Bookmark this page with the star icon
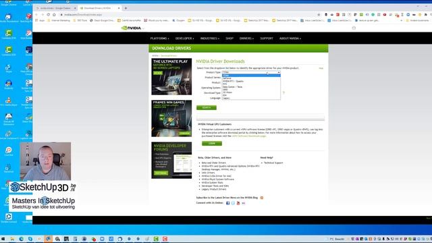 coord(319,15)
